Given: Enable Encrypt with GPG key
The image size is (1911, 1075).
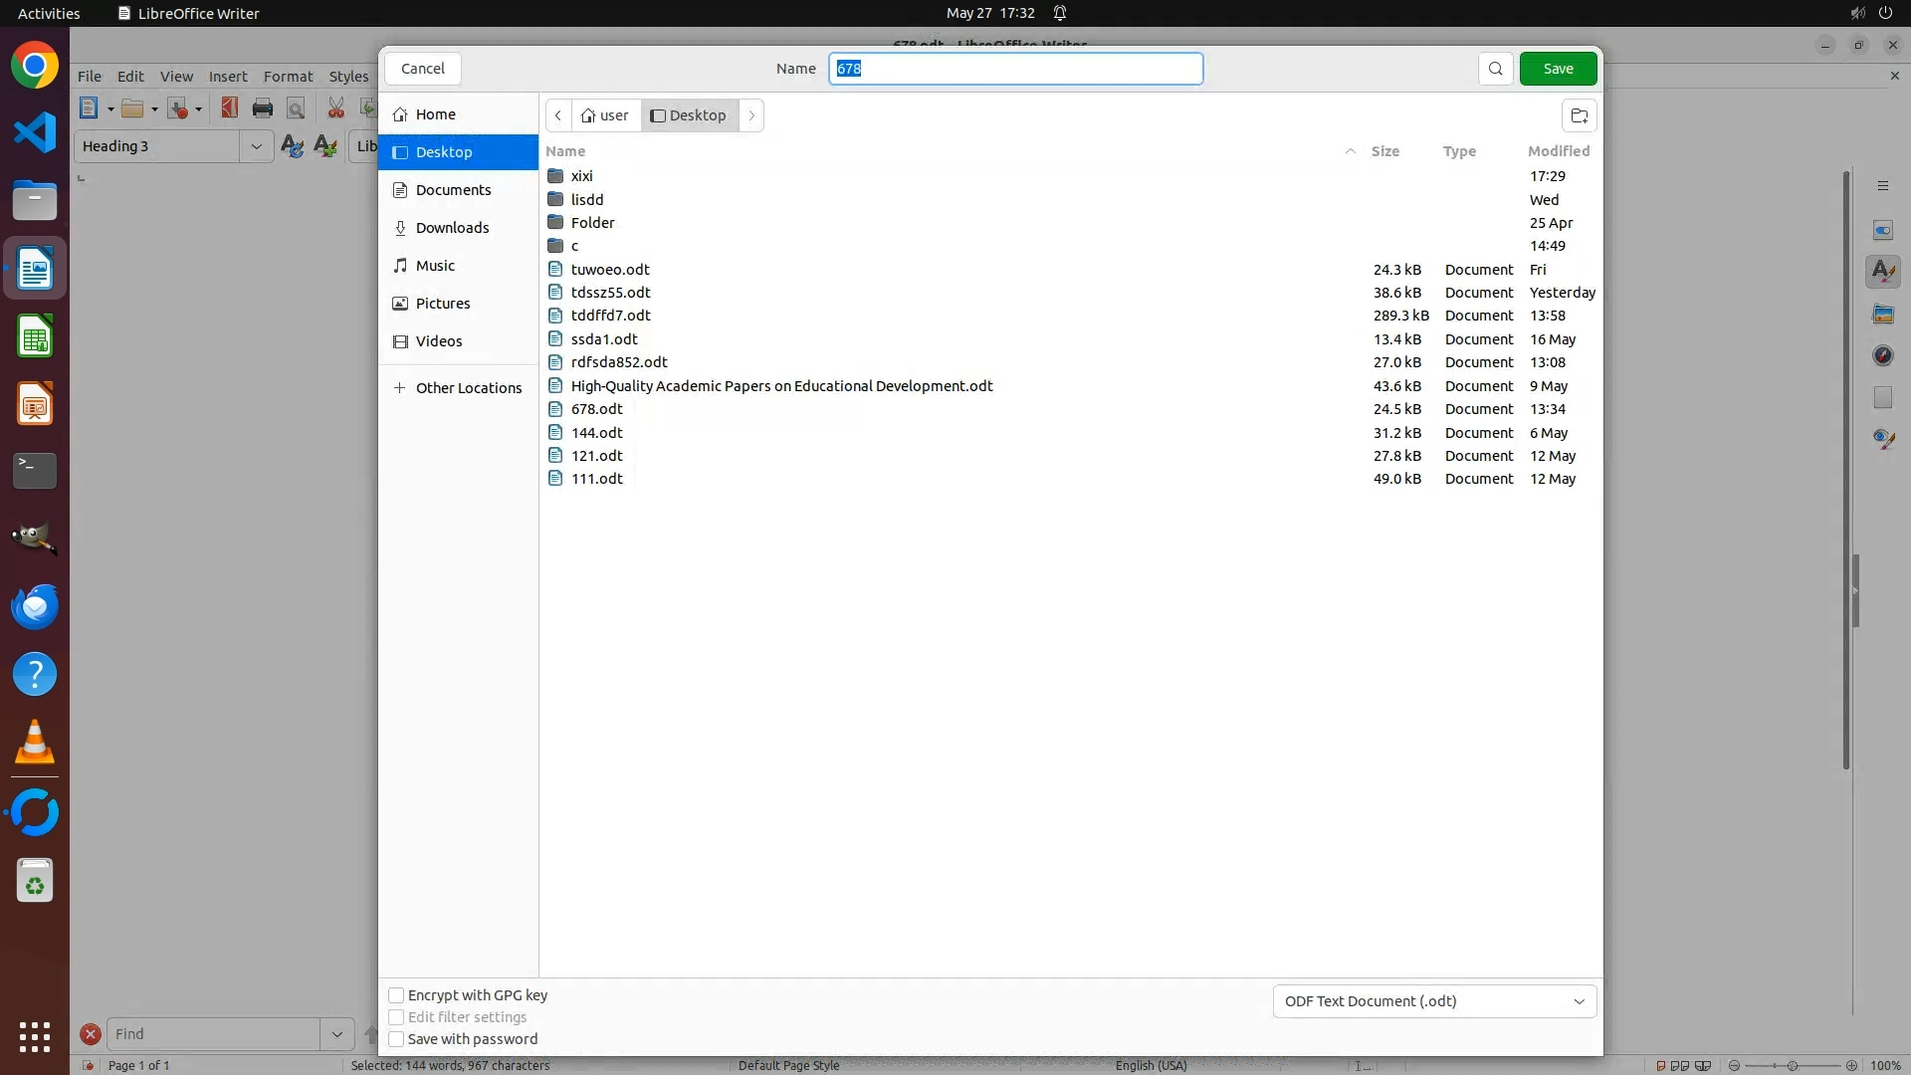Looking at the screenshot, I should pyautogui.click(x=396, y=995).
